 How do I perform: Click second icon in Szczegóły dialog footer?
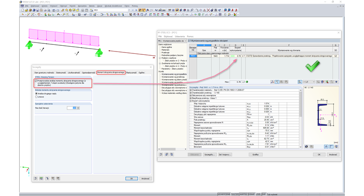coord(41,178)
